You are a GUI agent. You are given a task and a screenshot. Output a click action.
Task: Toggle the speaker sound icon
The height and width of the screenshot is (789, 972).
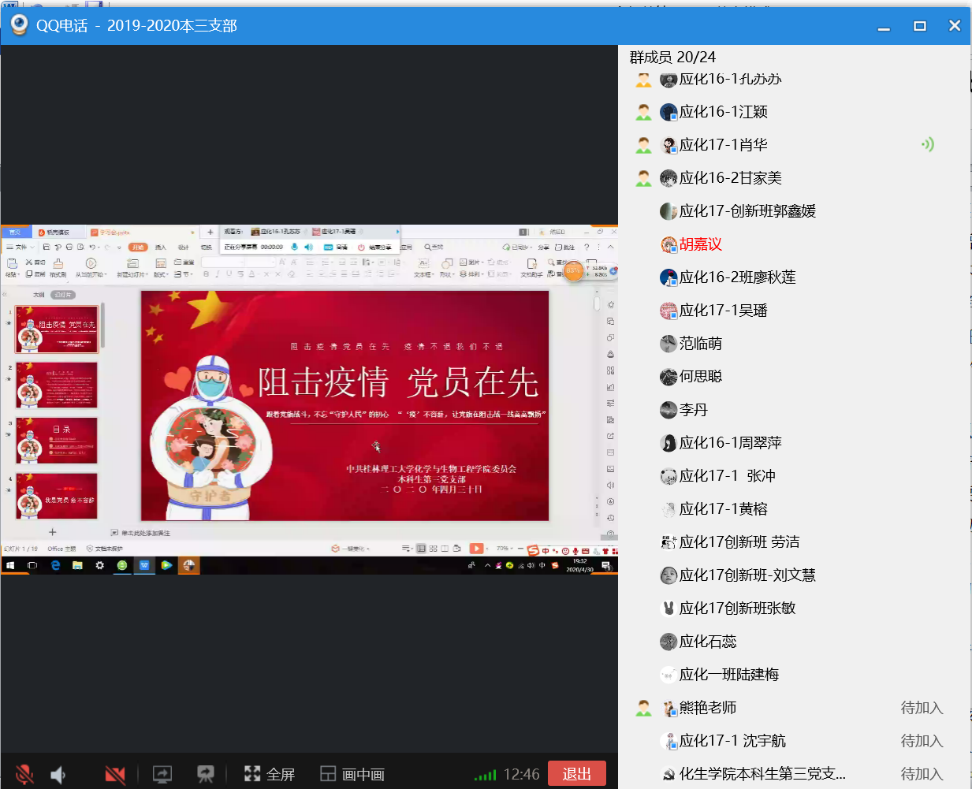[58, 775]
